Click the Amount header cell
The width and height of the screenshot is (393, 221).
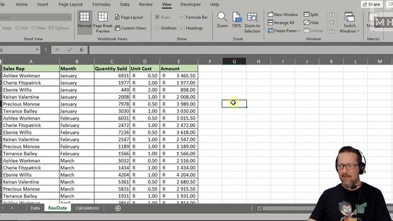(179, 68)
